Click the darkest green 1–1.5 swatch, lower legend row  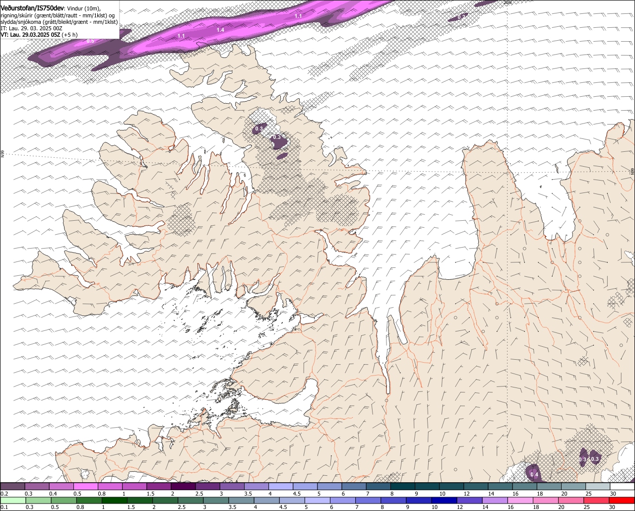(114, 500)
